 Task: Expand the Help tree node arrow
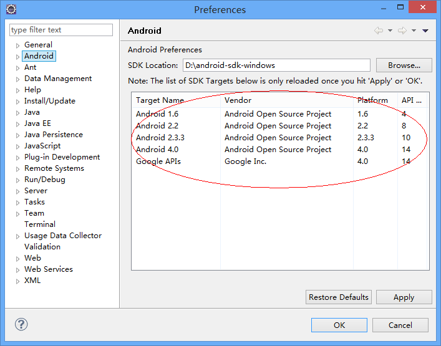(17, 90)
